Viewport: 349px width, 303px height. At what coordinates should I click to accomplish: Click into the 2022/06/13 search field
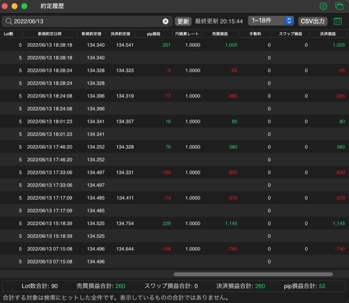click(87, 21)
